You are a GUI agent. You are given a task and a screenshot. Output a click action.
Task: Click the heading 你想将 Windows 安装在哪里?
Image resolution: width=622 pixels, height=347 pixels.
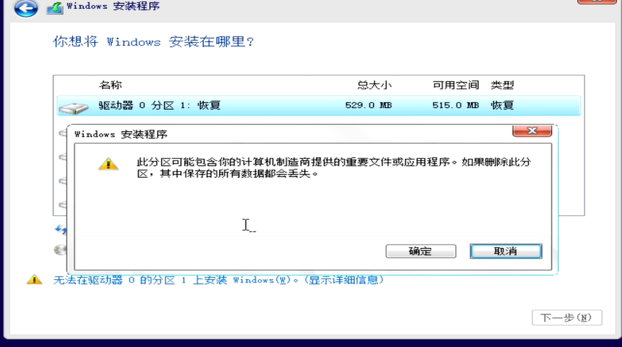tap(154, 41)
